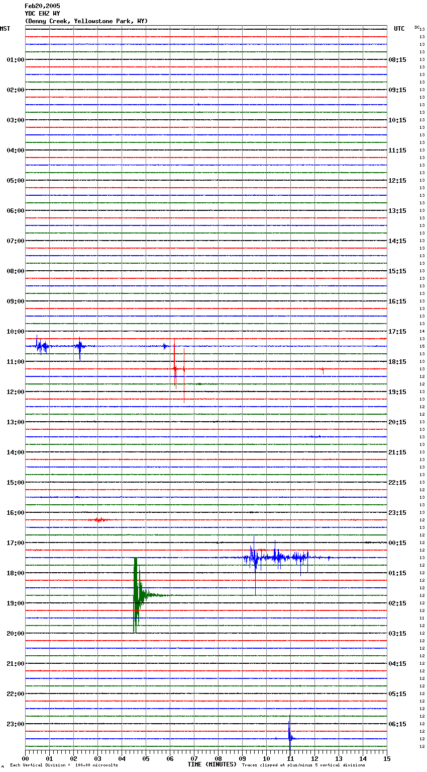This screenshot has height=772, width=427.
Task: Select the 03:00 MST time label
Action: pyautogui.click(x=16, y=120)
